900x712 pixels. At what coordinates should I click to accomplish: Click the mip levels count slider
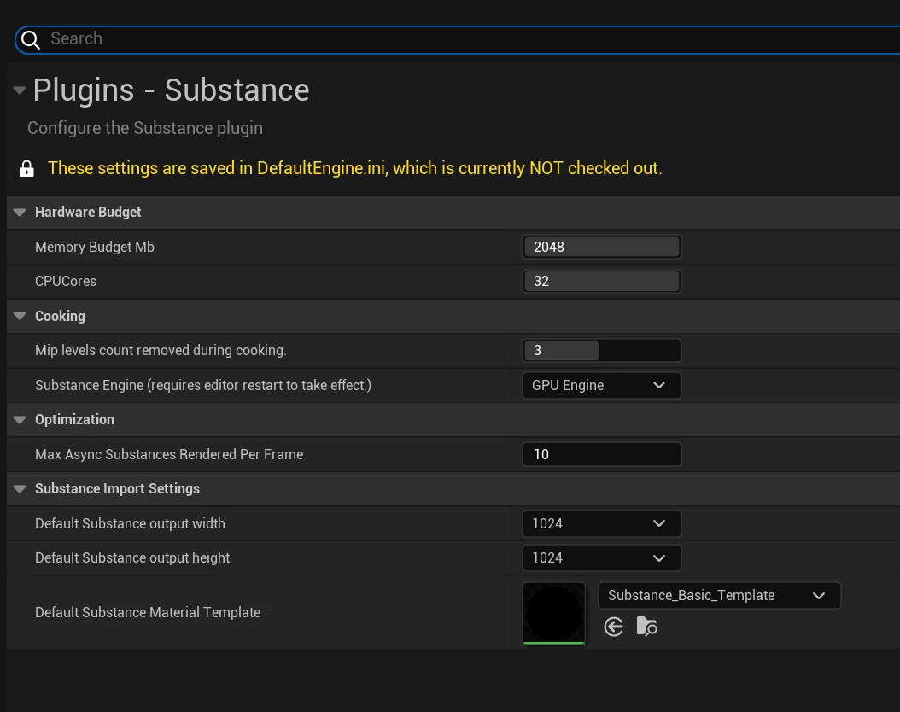click(601, 351)
